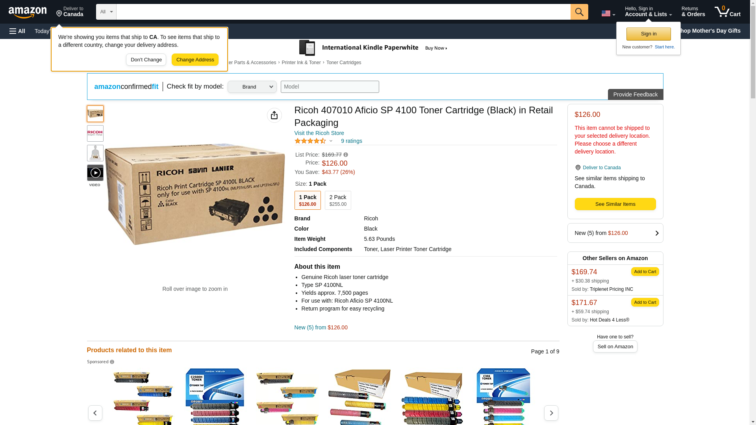The height and width of the screenshot is (425, 756).
Task: Open the Brand dropdown for fit check
Action: 252,87
